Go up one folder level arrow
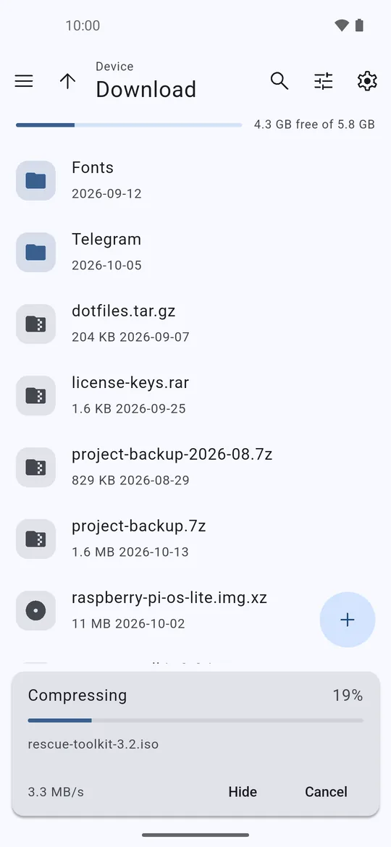The height and width of the screenshot is (847, 391). click(67, 82)
